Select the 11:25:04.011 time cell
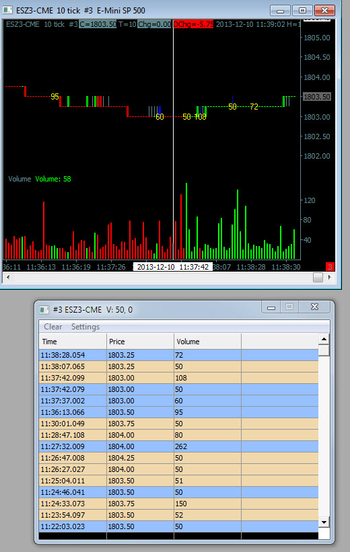 73,481
